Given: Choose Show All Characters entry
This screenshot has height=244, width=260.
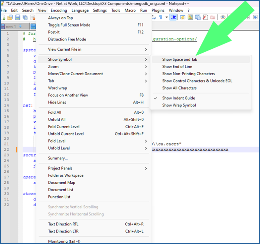Looking at the screenshot, I should click(x=179, y=88).
